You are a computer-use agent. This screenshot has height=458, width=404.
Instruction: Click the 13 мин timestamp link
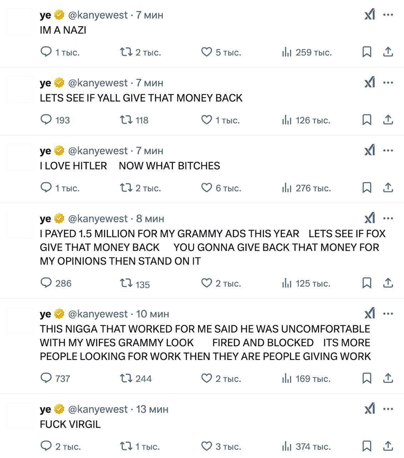pos(152,409)
